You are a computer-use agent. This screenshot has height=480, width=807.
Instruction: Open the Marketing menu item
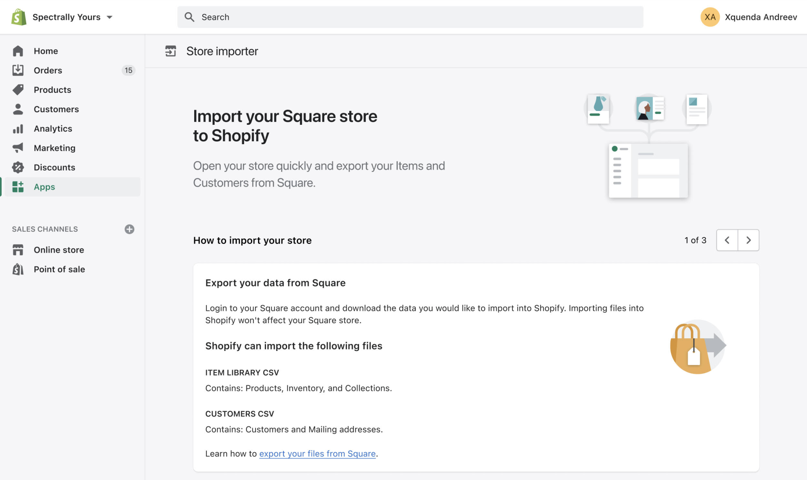(54, 148)
